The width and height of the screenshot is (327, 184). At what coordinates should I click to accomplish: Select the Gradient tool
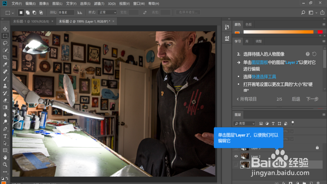pos(5,107)
